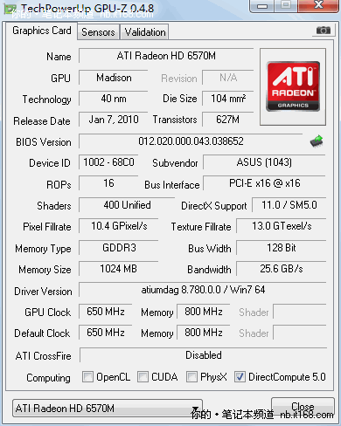Click the GPU Clock row Memory 800 MHz value
The image size is (341, 426).
pos(204,312)
